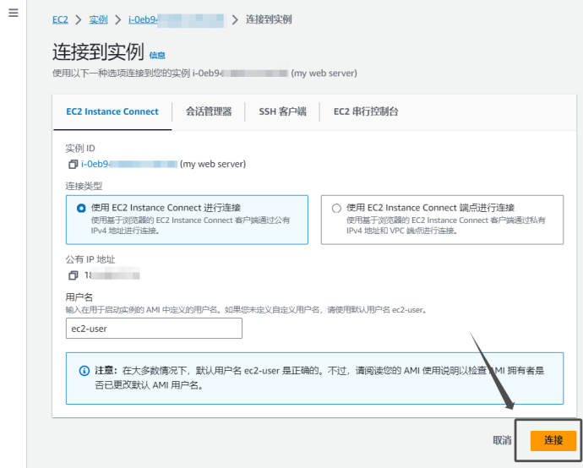Switch to the 会话管理器 tab

pyautogui.click(x=209, y=112)
